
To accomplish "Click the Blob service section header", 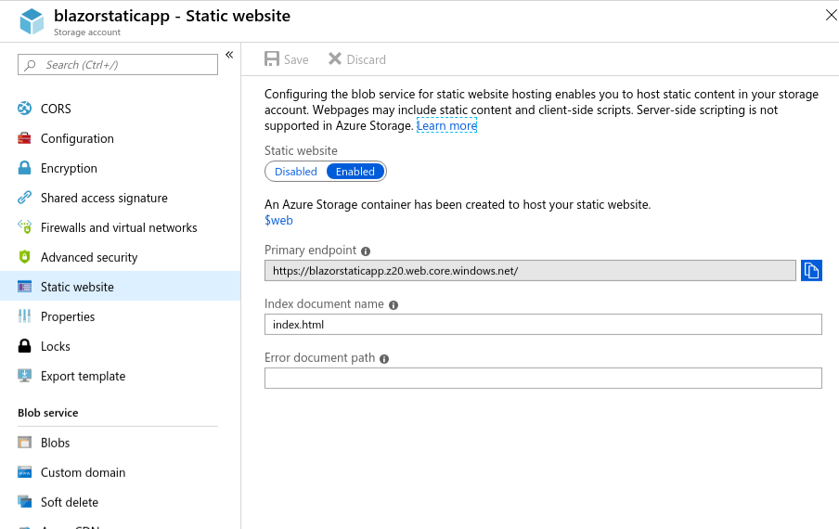I will 48,413.
